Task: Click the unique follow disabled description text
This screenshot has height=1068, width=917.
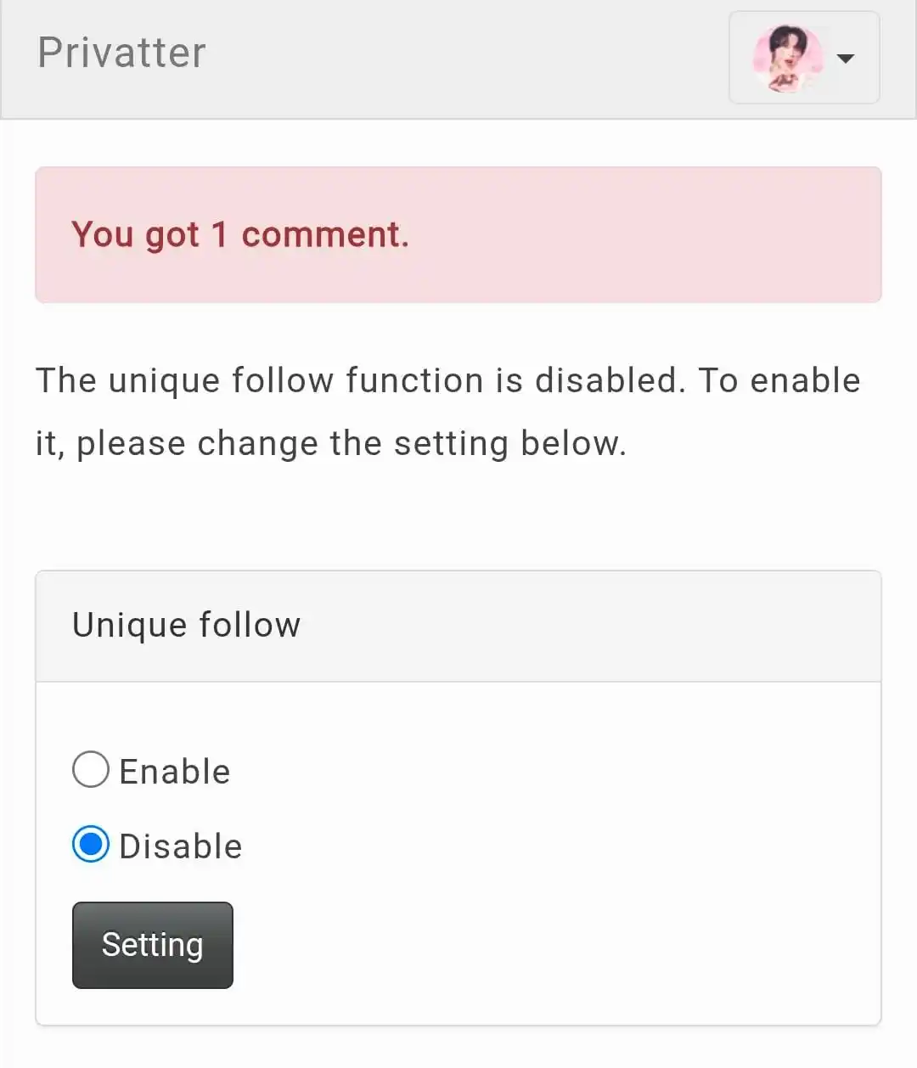Action: coord(447,380)
